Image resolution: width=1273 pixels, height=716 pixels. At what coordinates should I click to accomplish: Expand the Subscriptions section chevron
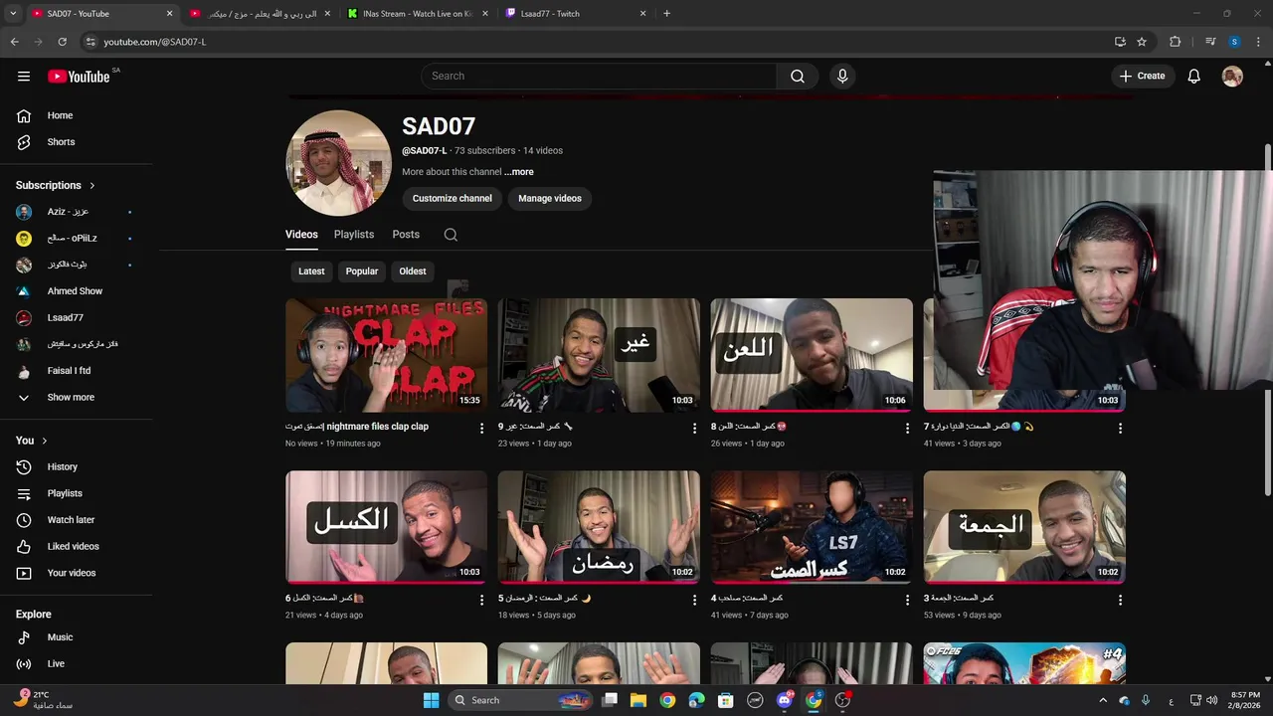click(x=92, y=185)
